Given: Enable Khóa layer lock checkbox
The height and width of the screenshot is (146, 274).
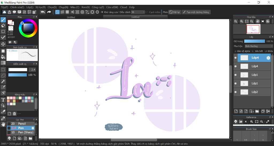Looking at the screenshot, I should coord(266,51).
